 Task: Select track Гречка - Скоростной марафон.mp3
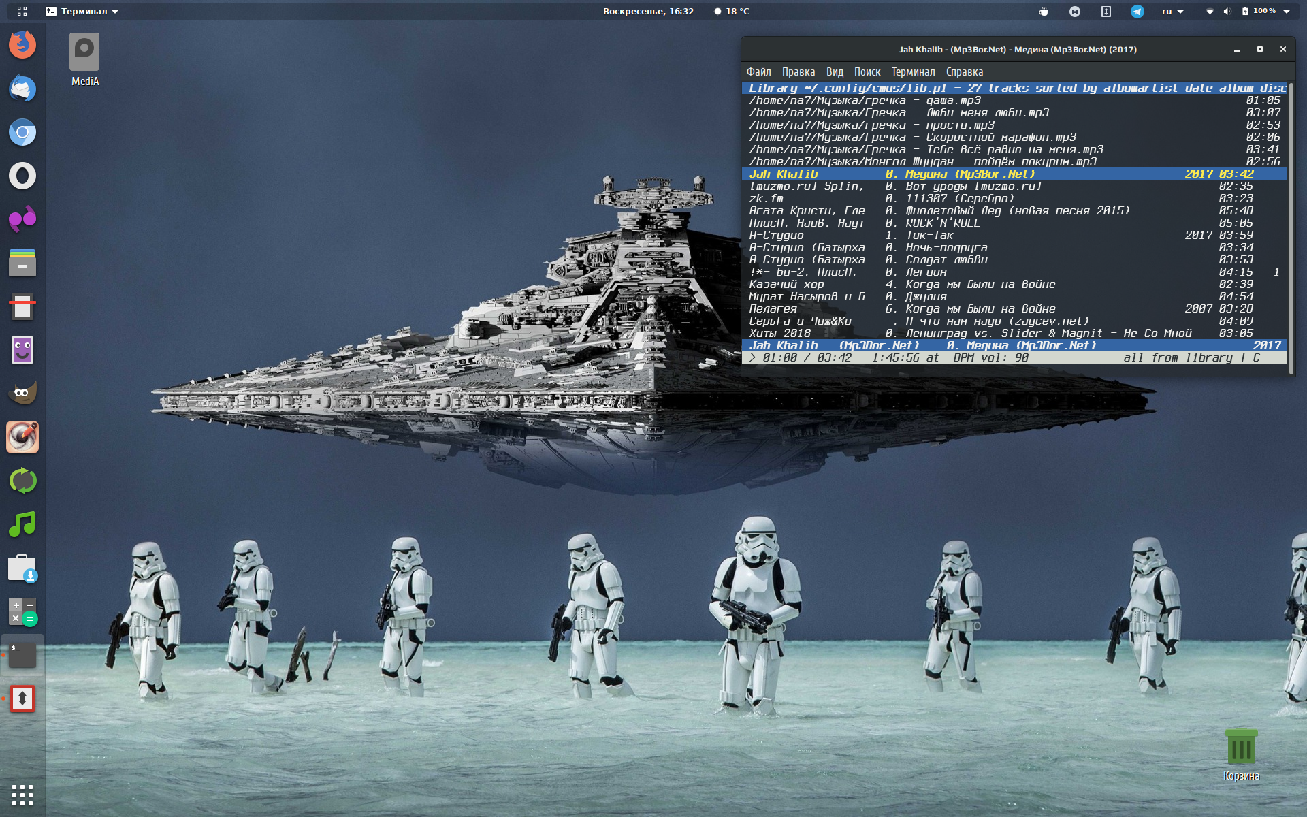(x=1014, y=137)
